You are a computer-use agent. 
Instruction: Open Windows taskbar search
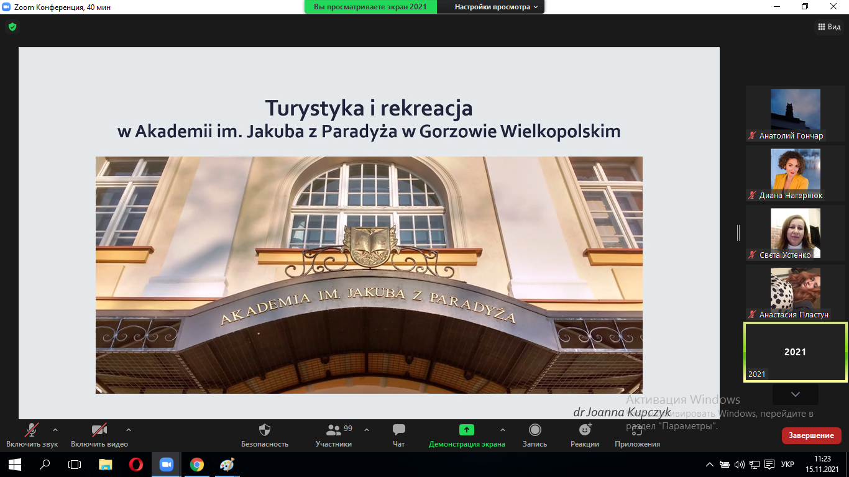tap(45, 464)
